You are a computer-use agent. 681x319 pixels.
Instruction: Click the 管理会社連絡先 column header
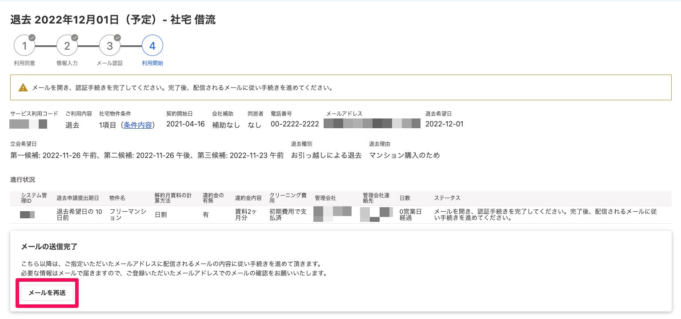tap(376, 198)
